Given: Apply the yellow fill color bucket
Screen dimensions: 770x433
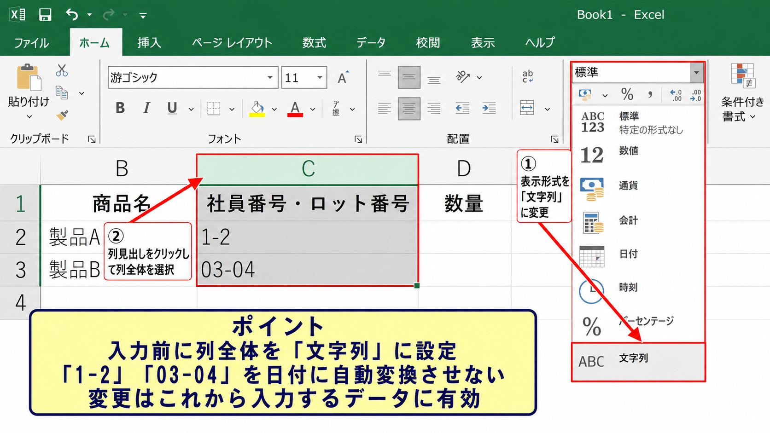Looking at the screenshot, I should click(257, 109).
